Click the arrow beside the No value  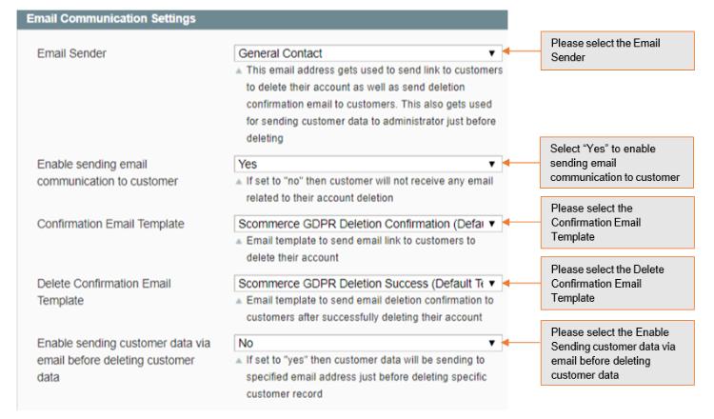492,343
